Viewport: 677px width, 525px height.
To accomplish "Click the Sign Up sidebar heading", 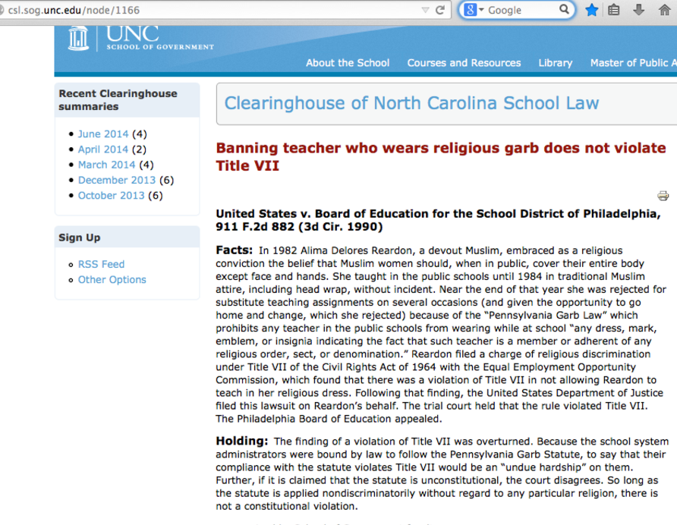I will (80, 238).
